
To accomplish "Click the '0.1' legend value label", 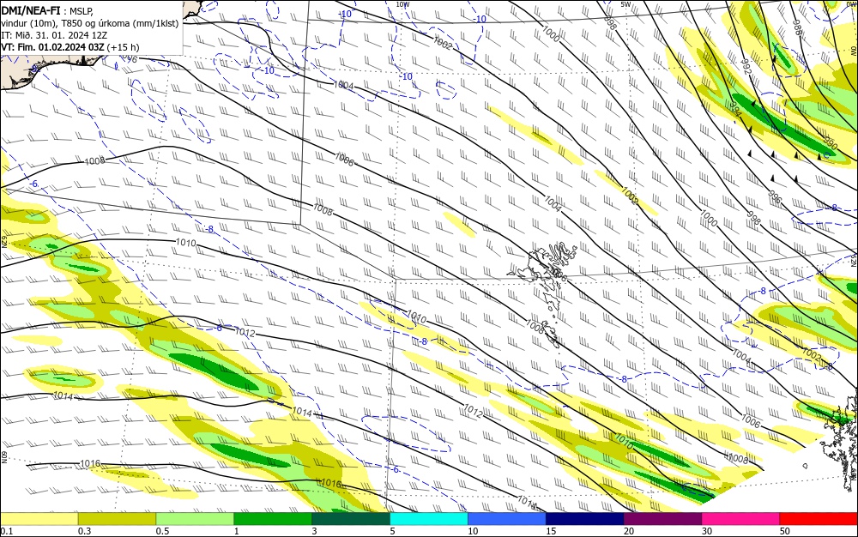I will pyautogui.click(x=6, y=531).
